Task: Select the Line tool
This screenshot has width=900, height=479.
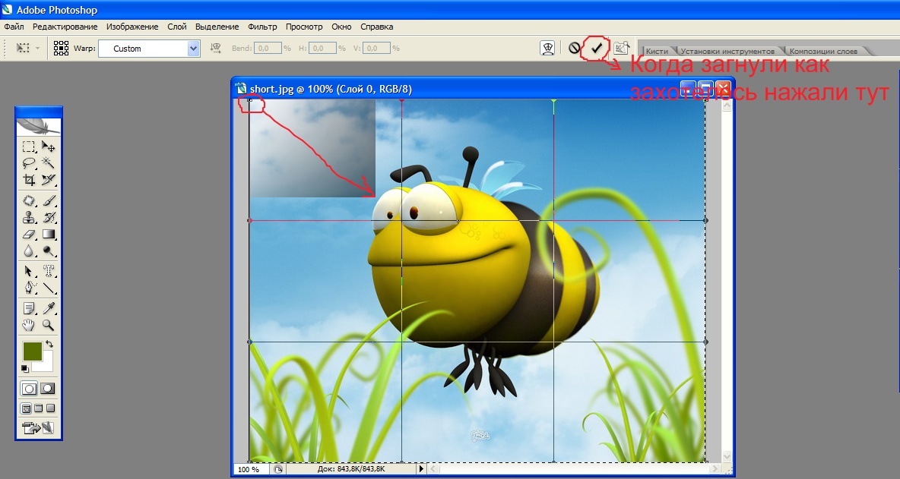Action: point(48,288)
